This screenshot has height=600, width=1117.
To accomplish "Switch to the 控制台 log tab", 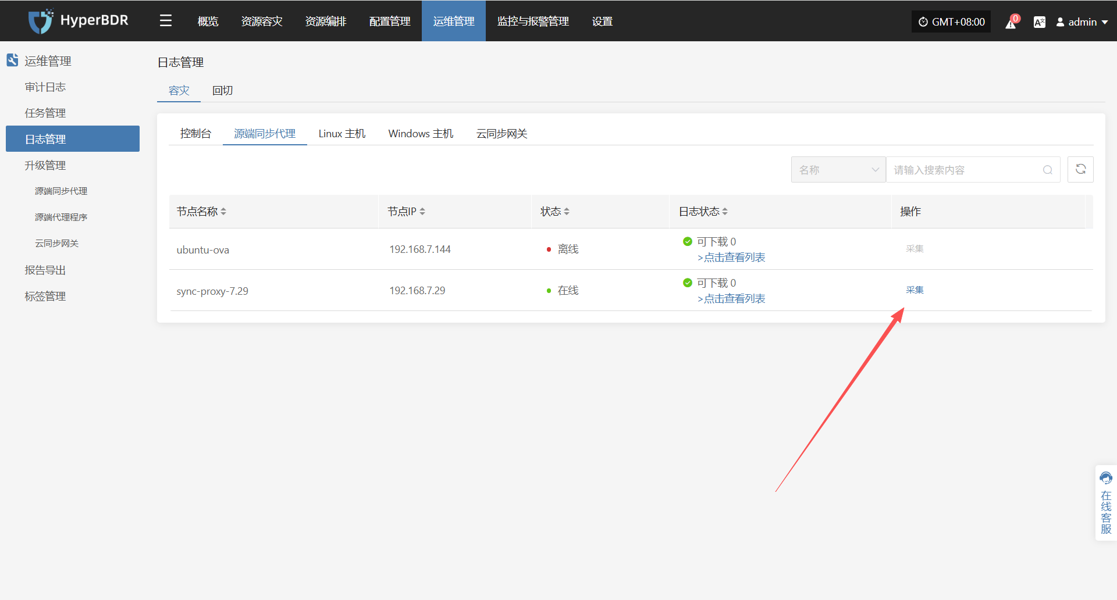I will coord(195,134).
